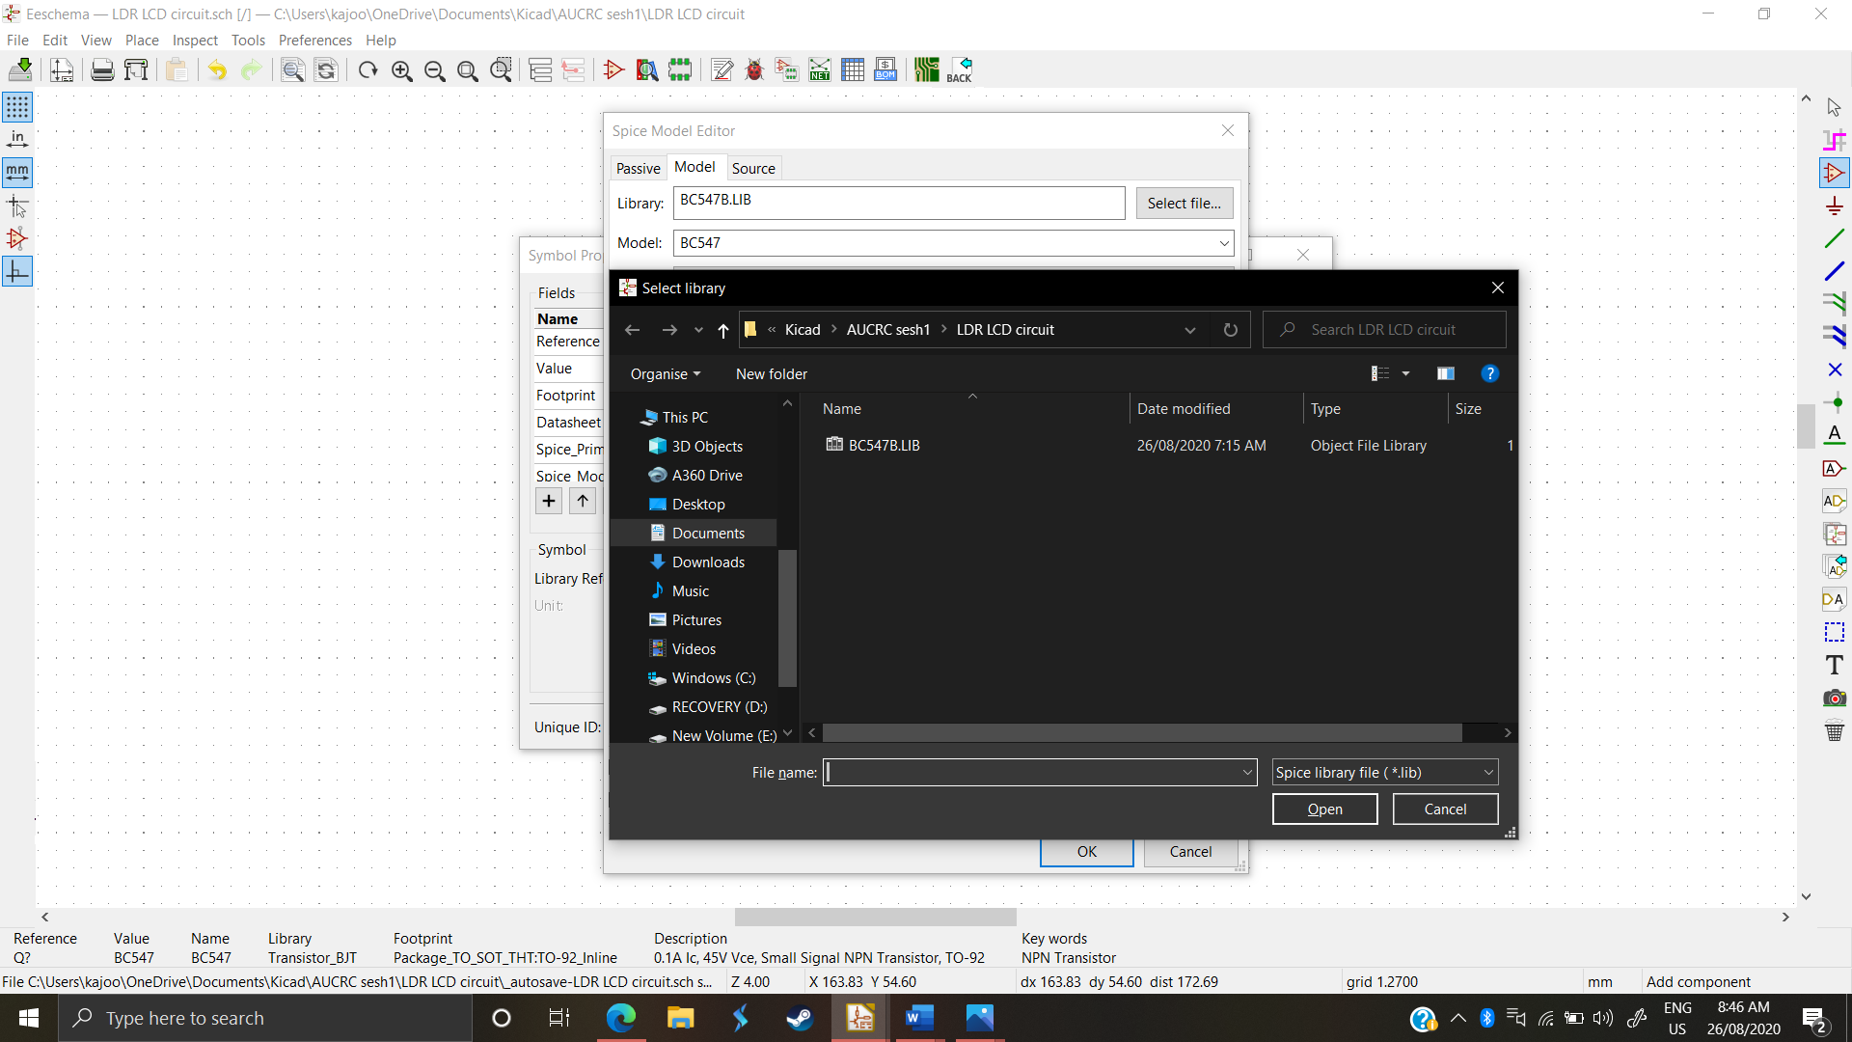Toggle grid visibility in left toolbar
The height and width of the screenshot is (1042, 1852).
[x=17, y=106]
